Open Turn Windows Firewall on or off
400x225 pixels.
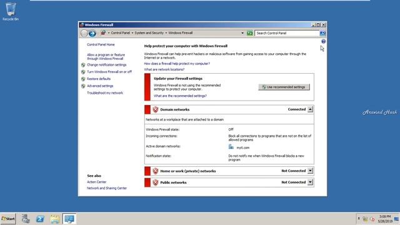pos(109,72)
